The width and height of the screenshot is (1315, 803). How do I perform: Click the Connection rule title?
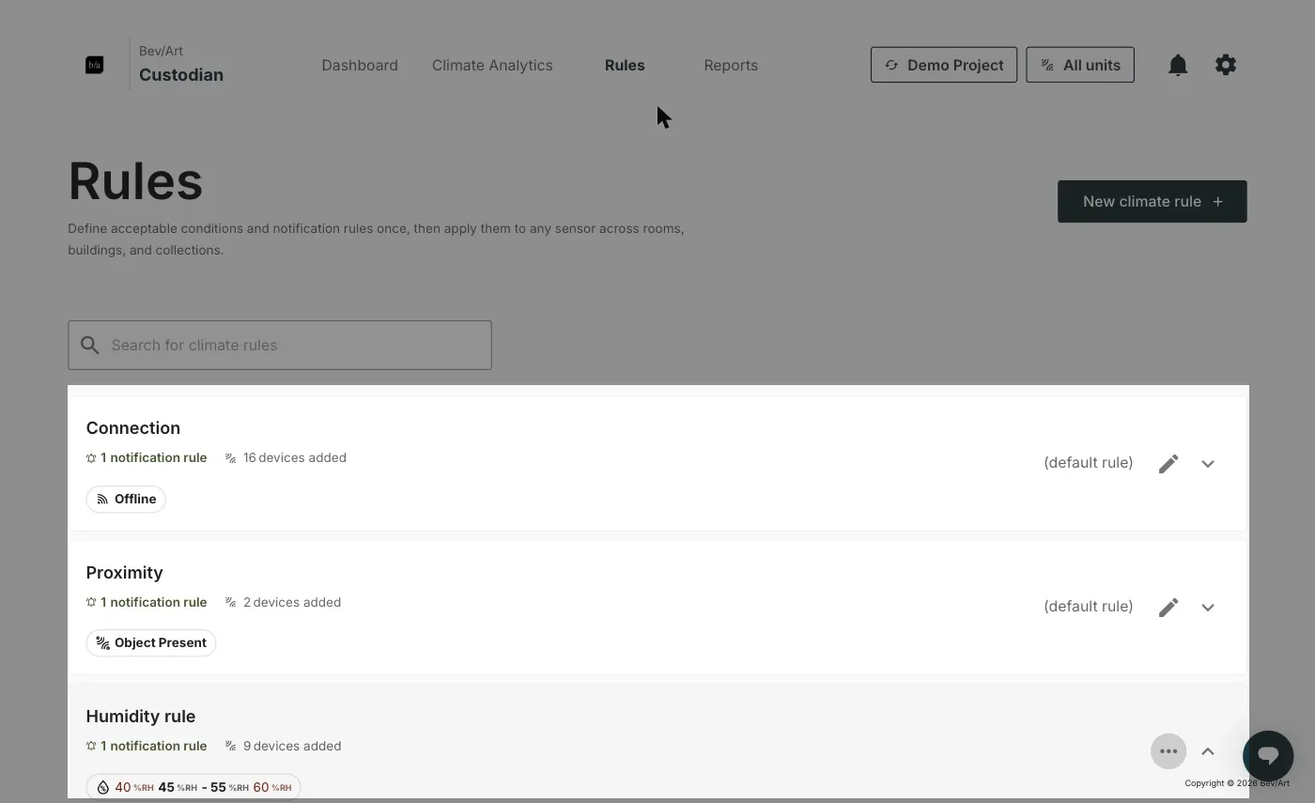[132, 428]
